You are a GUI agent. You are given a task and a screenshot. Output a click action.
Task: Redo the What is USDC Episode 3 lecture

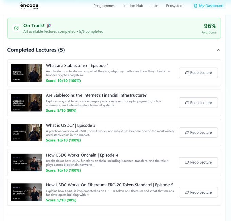(x=198, y=133)
